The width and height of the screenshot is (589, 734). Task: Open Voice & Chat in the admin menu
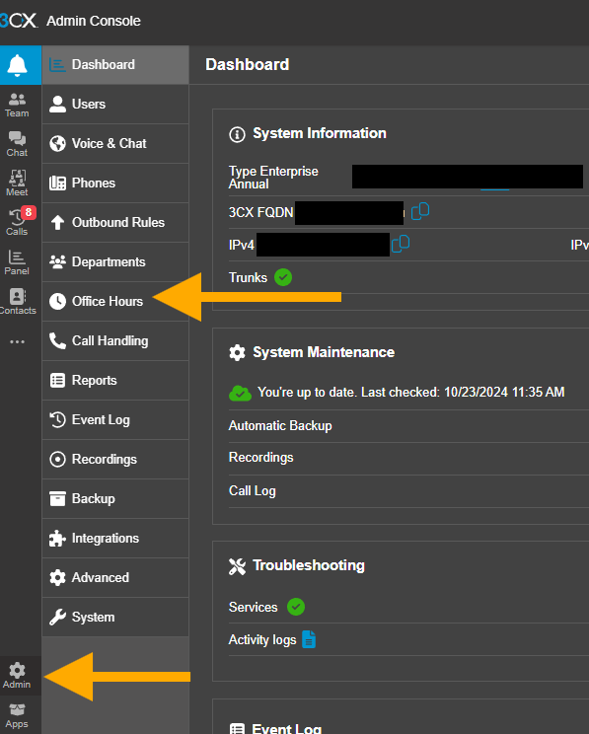point(115,143)
